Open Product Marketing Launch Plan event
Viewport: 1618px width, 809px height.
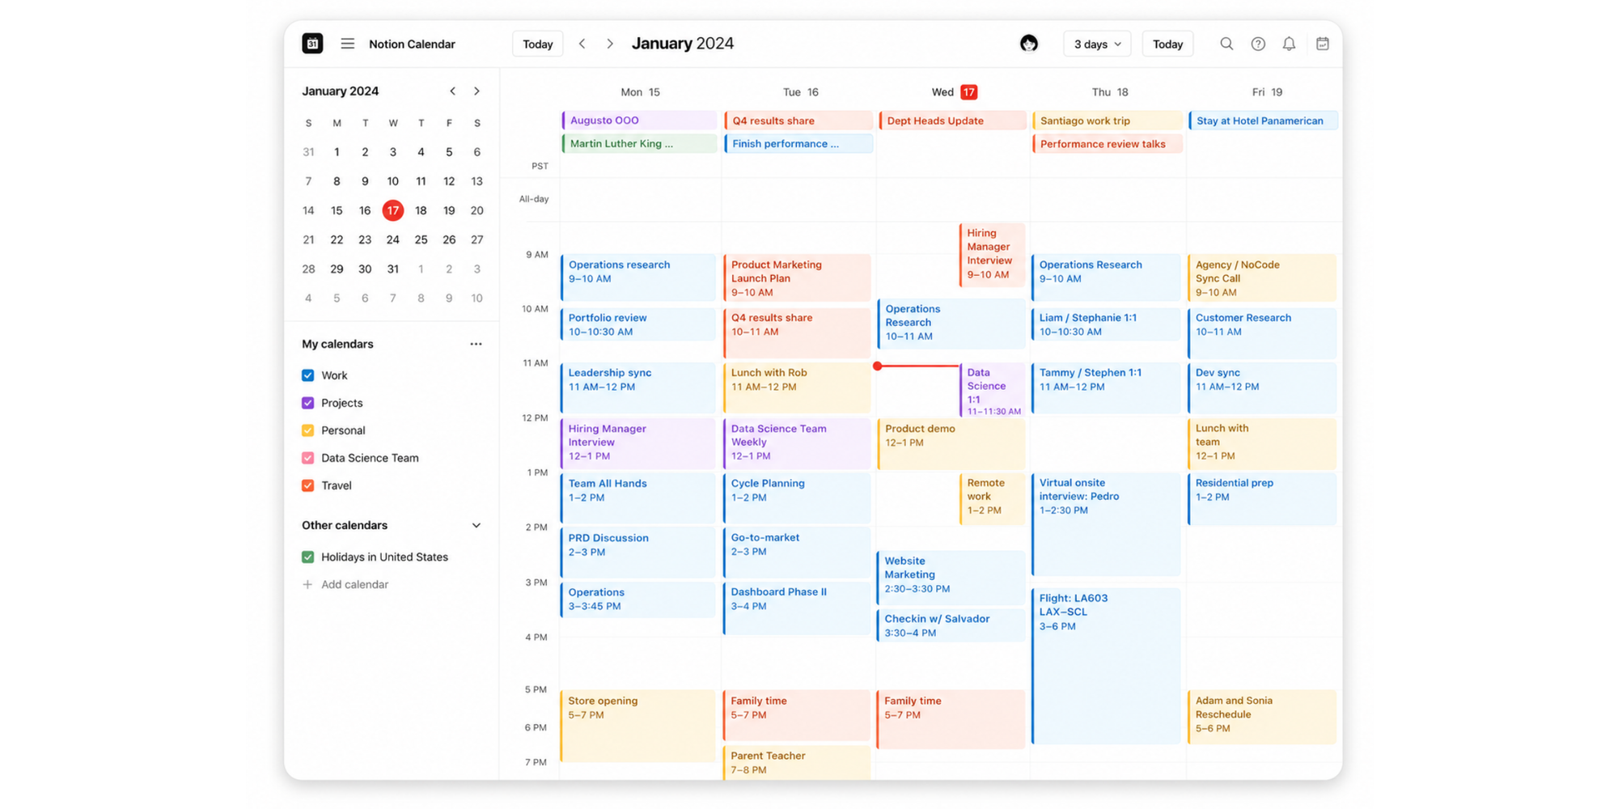tap(797, 277)
